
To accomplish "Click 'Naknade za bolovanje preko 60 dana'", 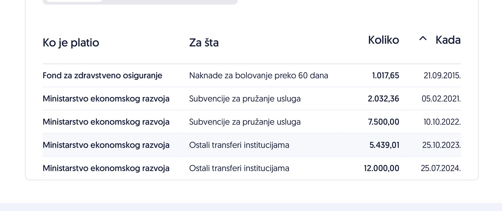I will (x=259, y=76).
